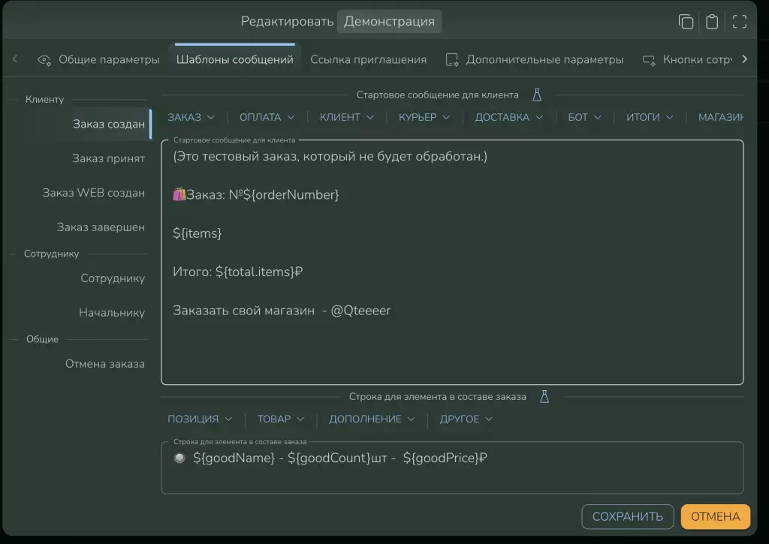
Task: Open the ДРУГОЕ variables dropdown
Action: click(x=466, y=419)
